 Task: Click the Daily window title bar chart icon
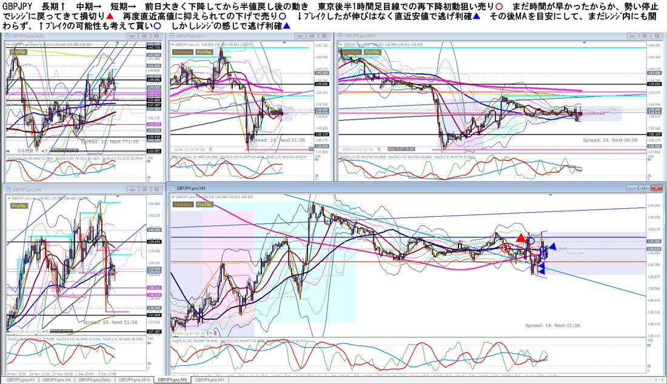coord(8,36)
